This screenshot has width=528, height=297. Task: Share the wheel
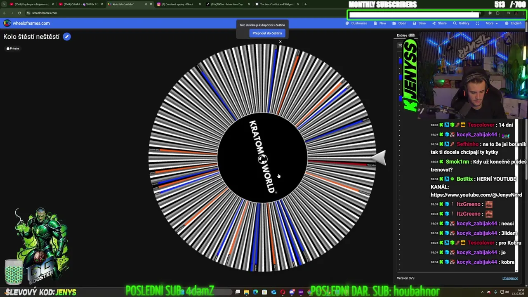439,23
